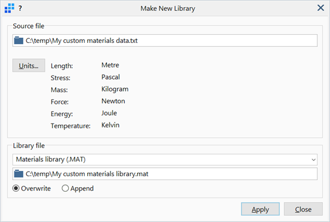Expand library type list via chevron arrow

point(313,160)
